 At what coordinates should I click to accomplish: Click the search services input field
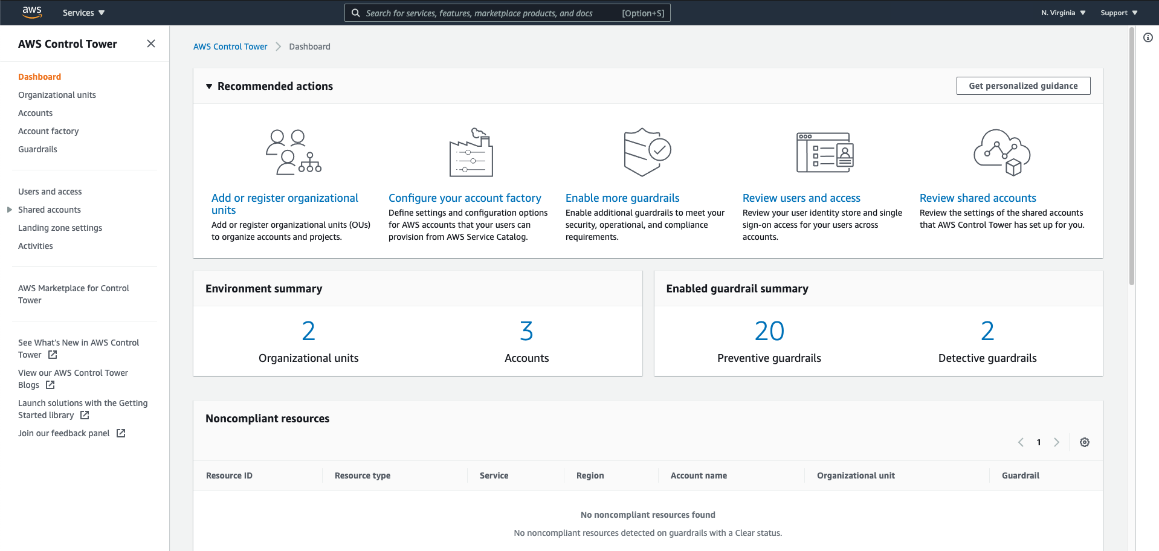[508, 13]
